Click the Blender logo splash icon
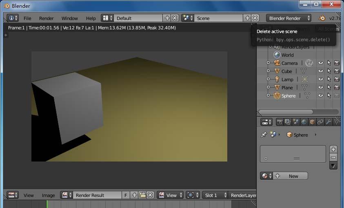344x208 pixels. (x=322, y=18)
